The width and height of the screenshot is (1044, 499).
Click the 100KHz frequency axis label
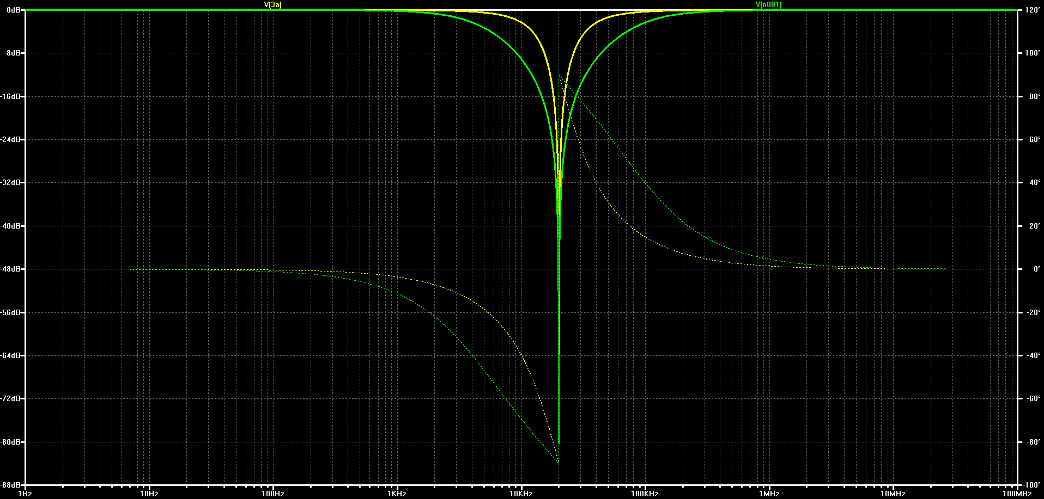click(x=645, y=494)
